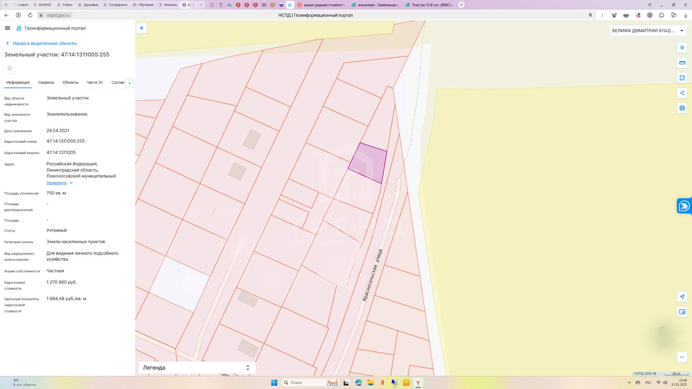The height and width of the screenshot is (389, 692).
Task: Open the hamburger menu of the geoportal
Action: [x=7, y=28]
